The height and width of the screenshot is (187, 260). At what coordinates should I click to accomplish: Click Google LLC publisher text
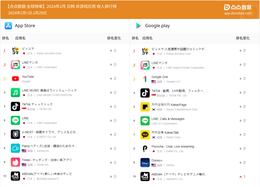point(173,82)
